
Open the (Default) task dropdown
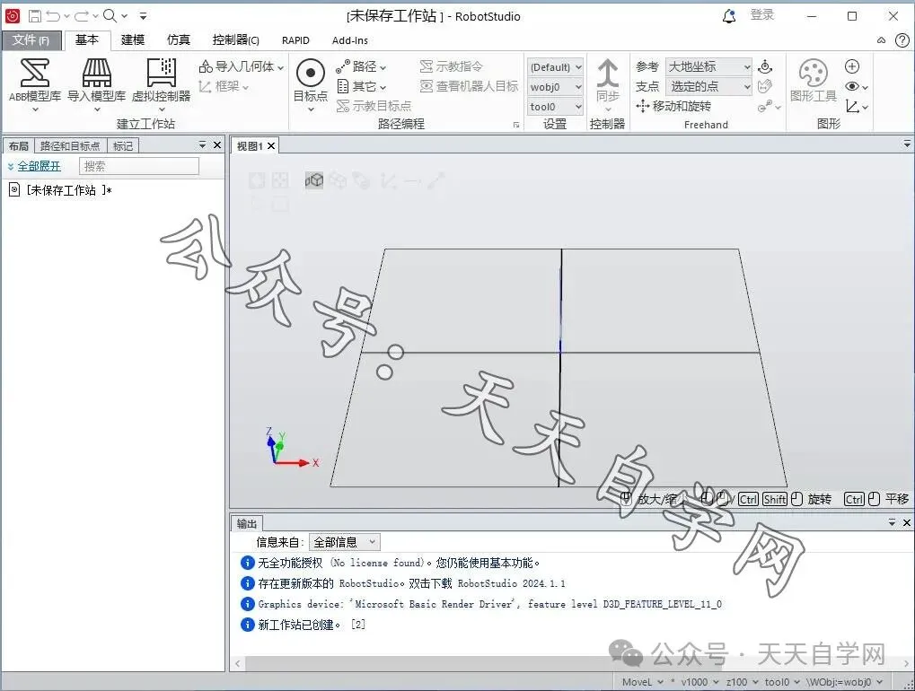point(555,67)
